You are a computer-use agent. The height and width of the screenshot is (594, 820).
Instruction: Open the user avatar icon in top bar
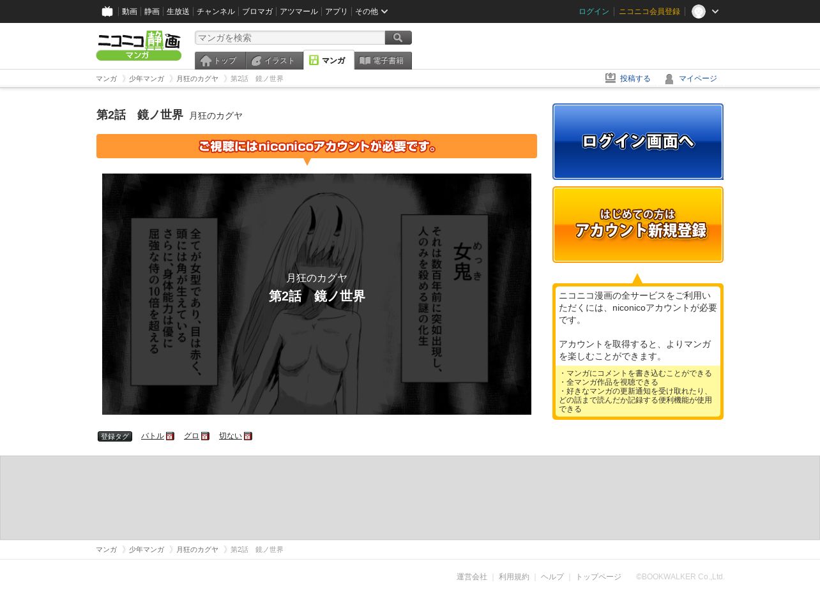click(699, 11)
